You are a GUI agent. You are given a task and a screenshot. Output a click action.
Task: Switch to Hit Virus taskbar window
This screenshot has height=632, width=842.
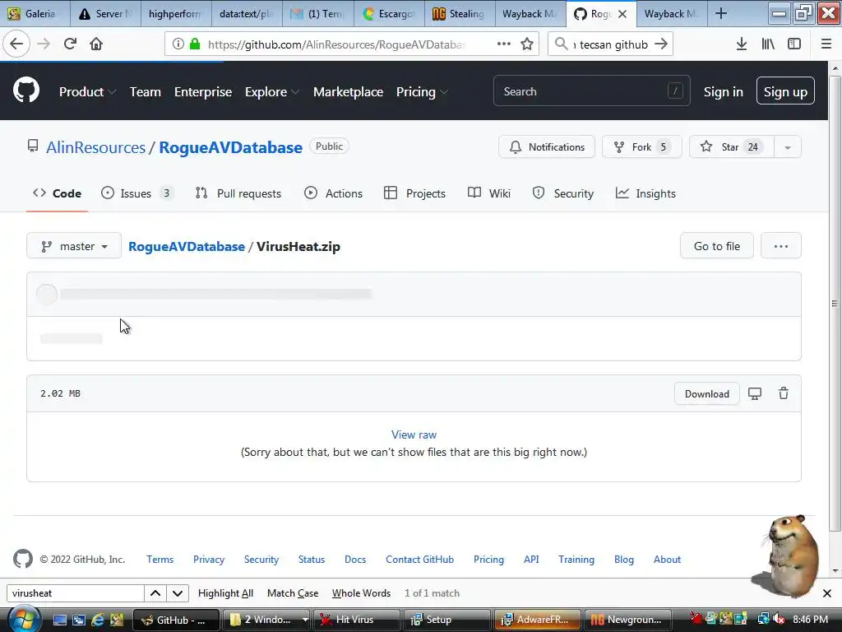(x=357, y=620)
